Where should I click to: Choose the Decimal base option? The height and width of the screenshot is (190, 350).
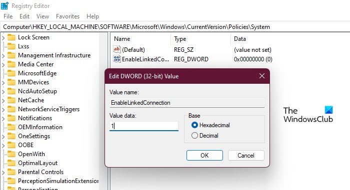[x=194, y=136]
